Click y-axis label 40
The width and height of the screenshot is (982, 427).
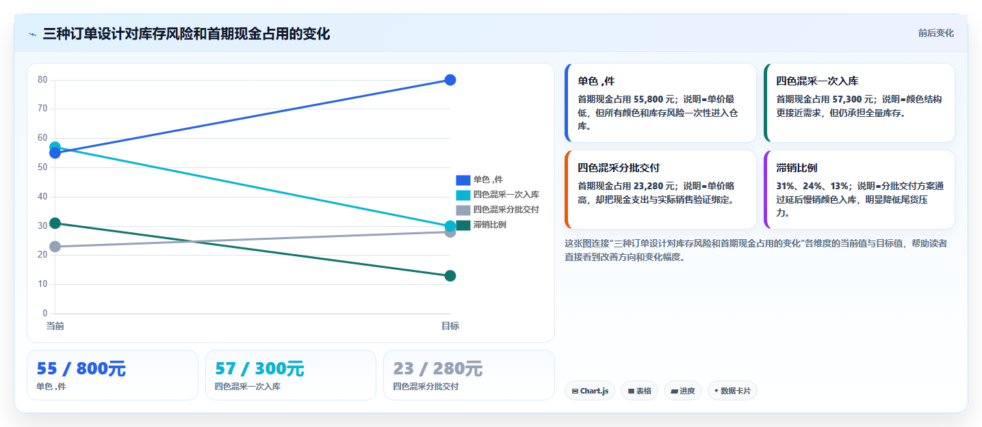42,197
